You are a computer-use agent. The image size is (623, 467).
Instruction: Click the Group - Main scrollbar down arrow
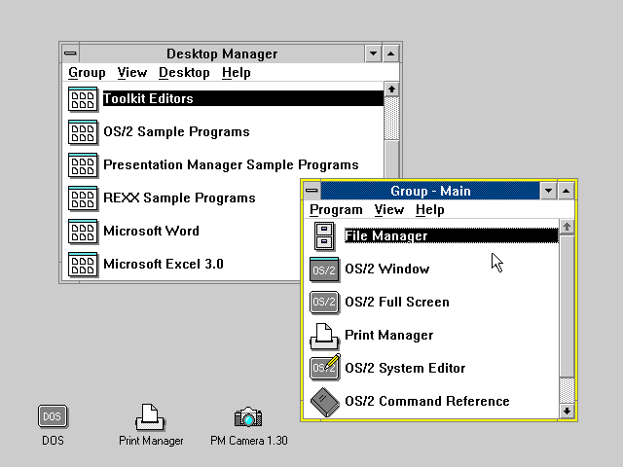(x=567, y=411)
